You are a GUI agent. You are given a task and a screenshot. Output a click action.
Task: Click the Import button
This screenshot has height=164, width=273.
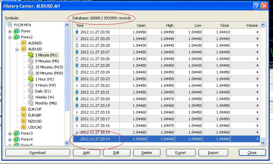coord(213,153)
